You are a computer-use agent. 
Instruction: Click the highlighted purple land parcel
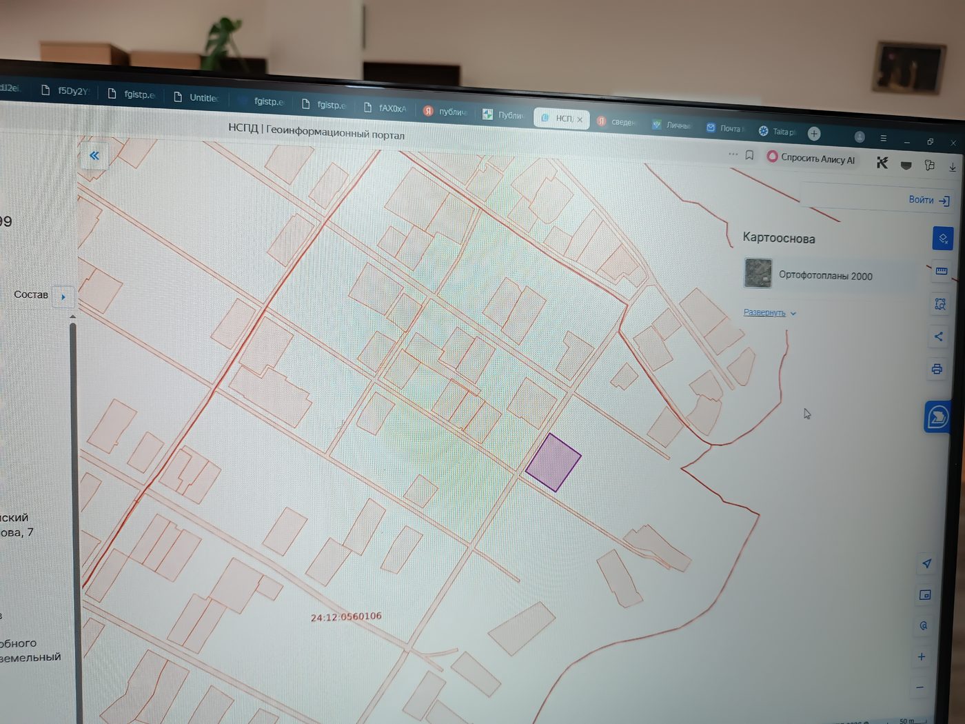(x=553, y=462)
